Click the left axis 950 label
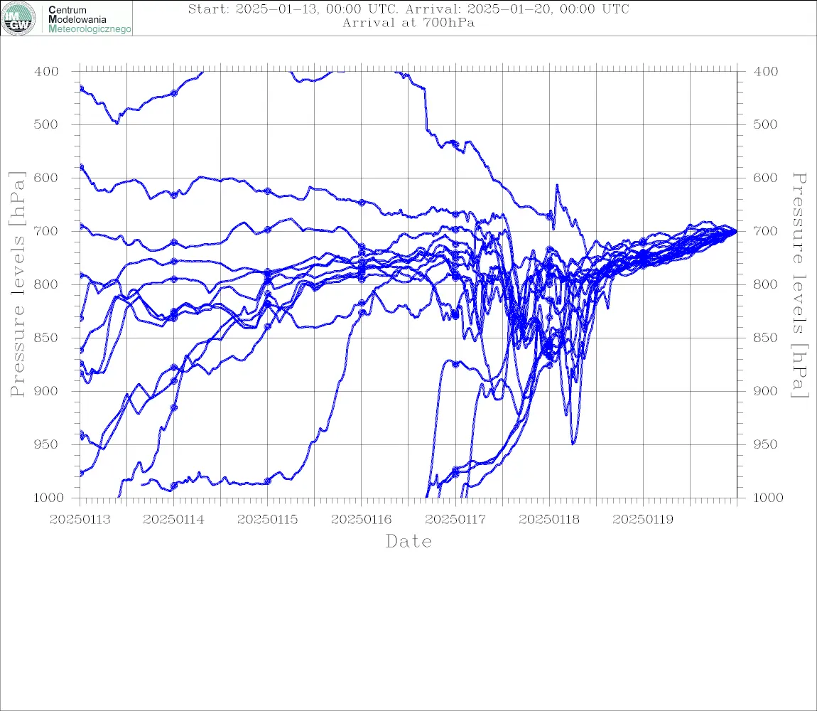The width and height of the screenshot is (817, 711). click(46, 444)
